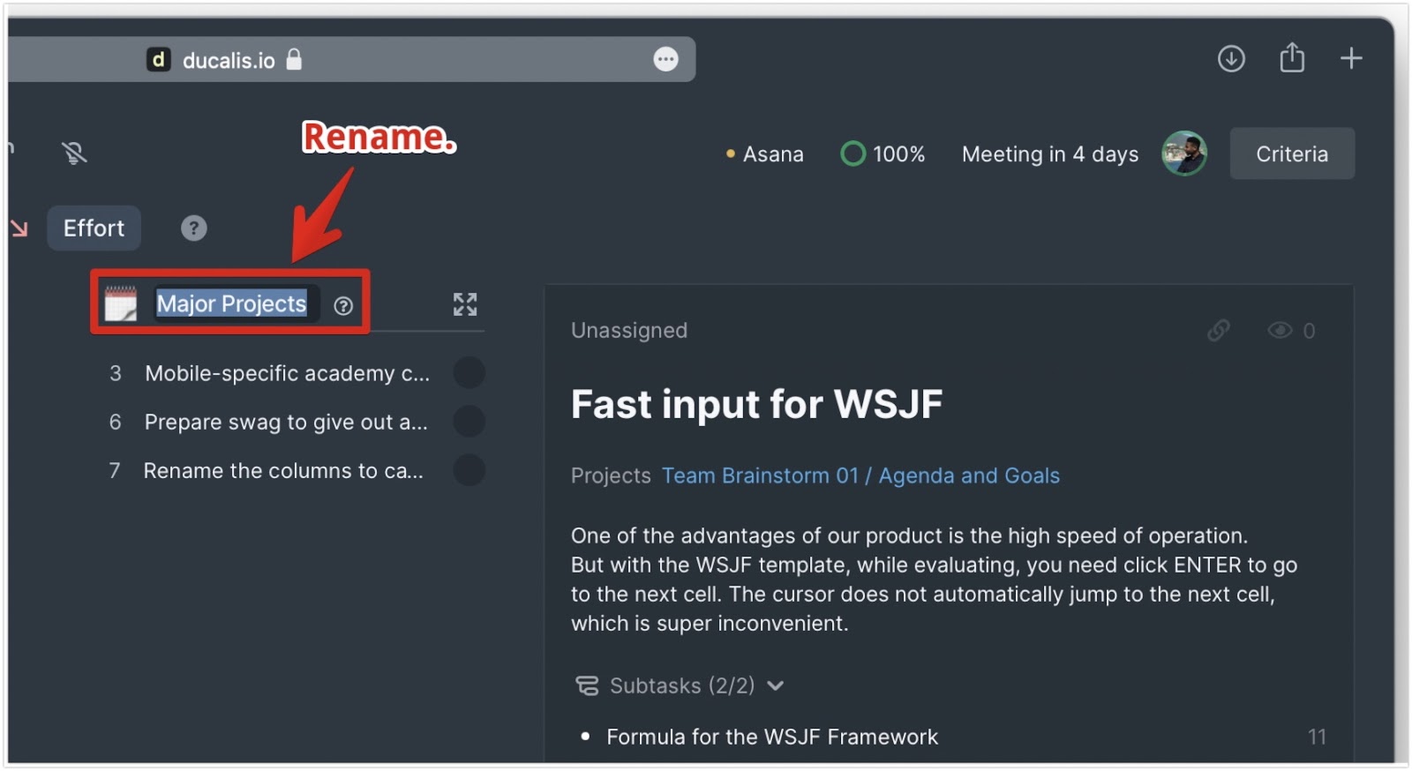Copy issue link with chain icon
Screen dimensions: 1412x771
point(1219,331)
